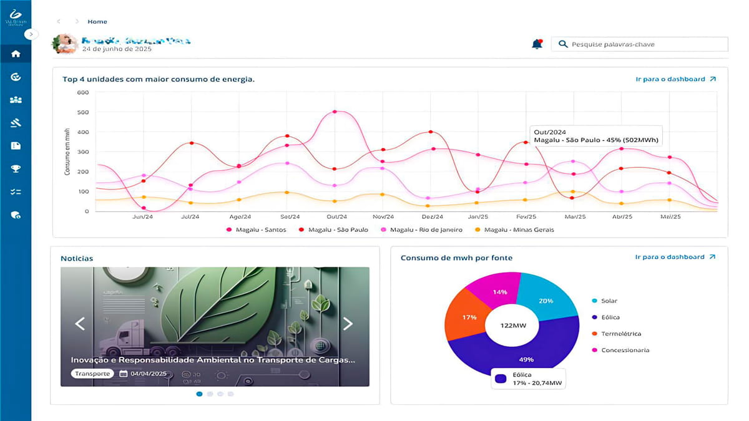Viewport: 749px width, 421px height.
Task: Open the gauge dashboard icon in sidebar
Action: (16, 77)
